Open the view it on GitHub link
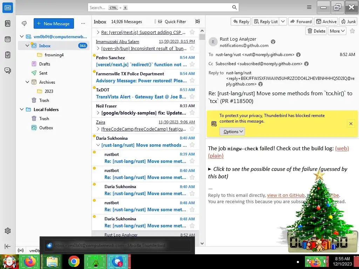Viewport: 359px width, 269px height. coord(286,195)
